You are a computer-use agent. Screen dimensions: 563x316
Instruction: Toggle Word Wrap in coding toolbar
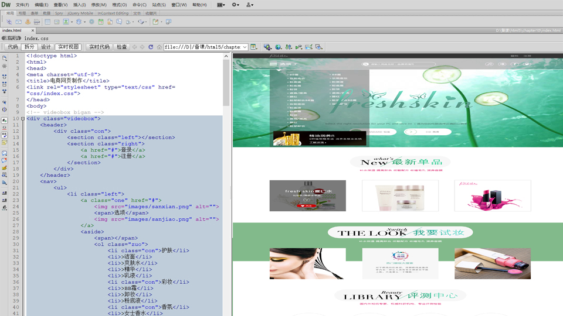point(4,135)
